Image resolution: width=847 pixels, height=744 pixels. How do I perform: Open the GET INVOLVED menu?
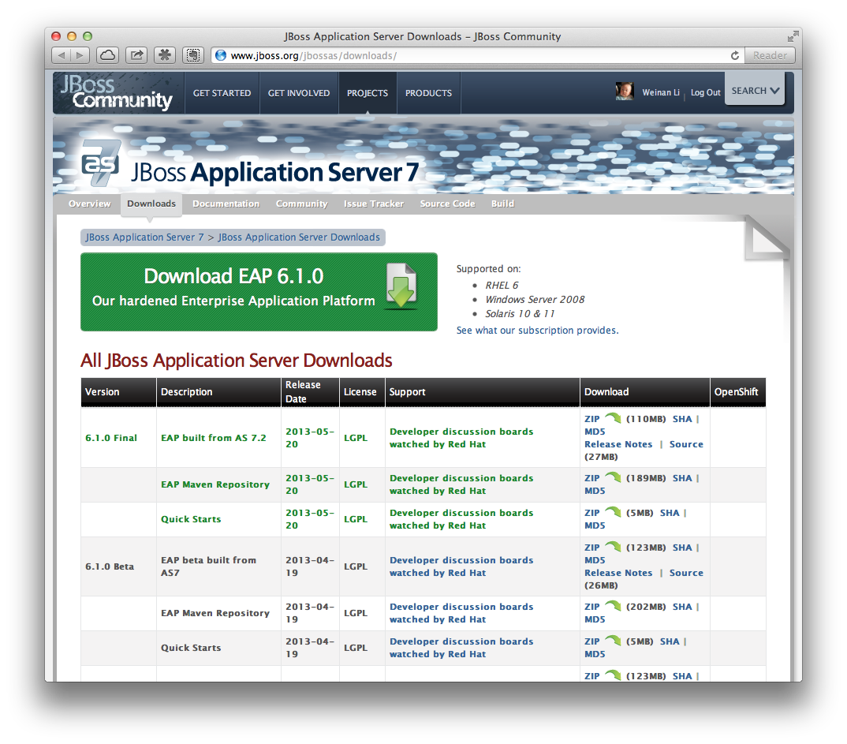click(299, 93)
